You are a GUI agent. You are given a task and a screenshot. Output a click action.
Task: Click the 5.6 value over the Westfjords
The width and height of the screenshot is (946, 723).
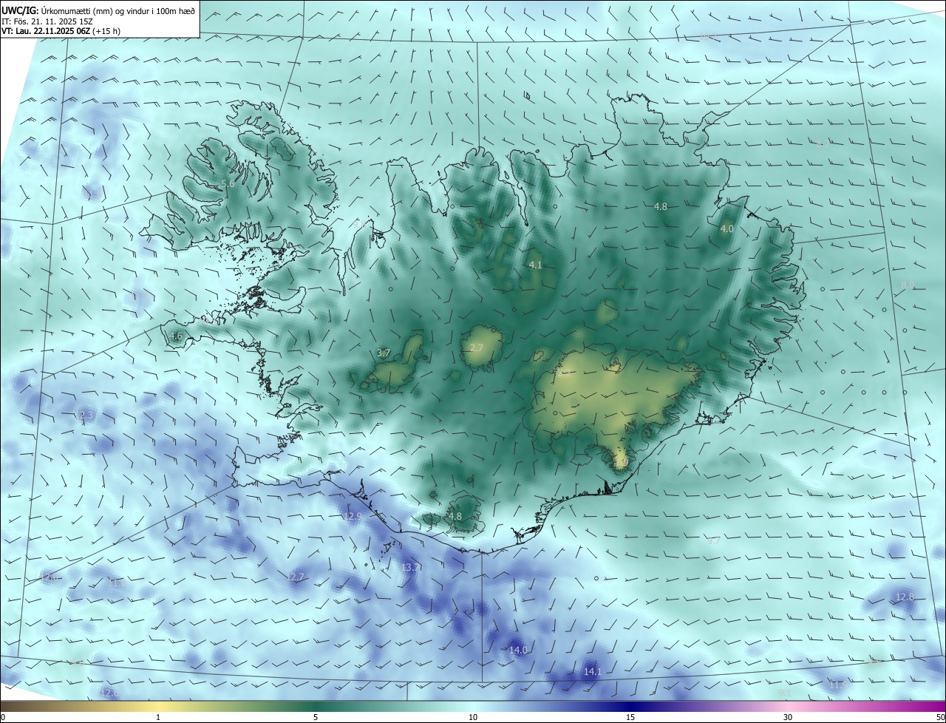tap(228, 183)
